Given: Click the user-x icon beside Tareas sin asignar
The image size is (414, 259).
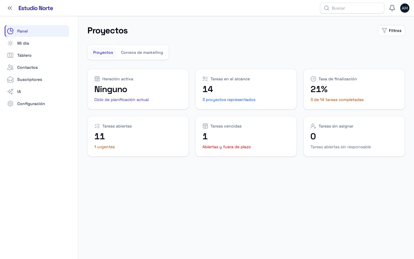Looking at the screenshot, I should coord(313,126).
